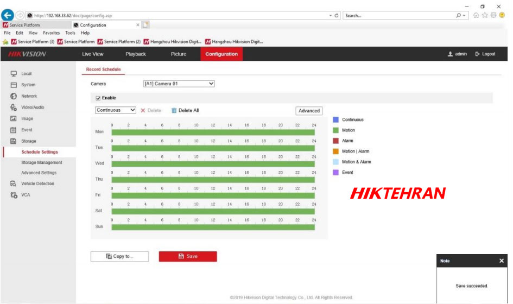
Task: Click the admin user icon
Action: click(x=450, y=54)
